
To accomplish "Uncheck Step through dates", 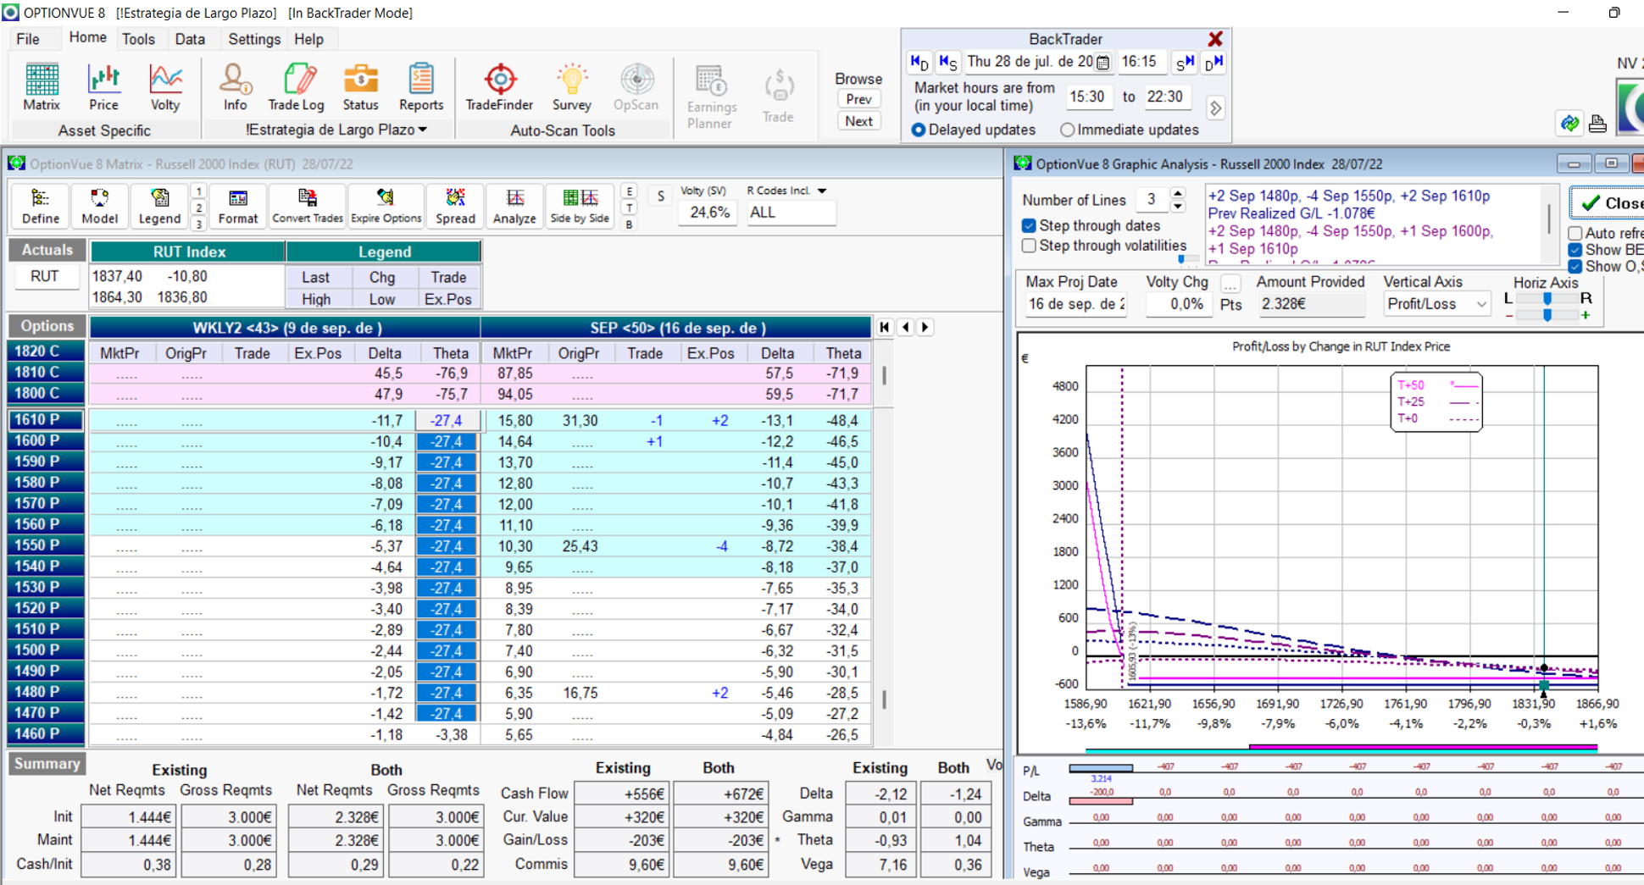I will click(1029, 225).
